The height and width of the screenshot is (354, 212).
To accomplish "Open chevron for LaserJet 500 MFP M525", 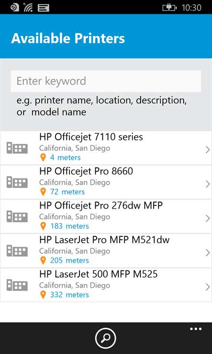I will 208,287.
